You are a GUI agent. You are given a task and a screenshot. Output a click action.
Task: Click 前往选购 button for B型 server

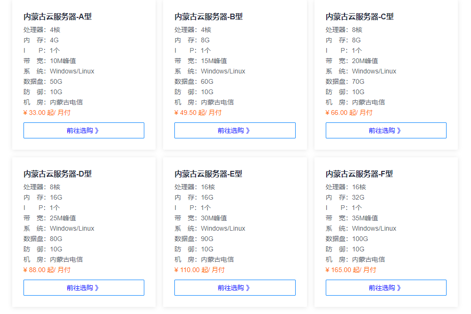point(235,130)
